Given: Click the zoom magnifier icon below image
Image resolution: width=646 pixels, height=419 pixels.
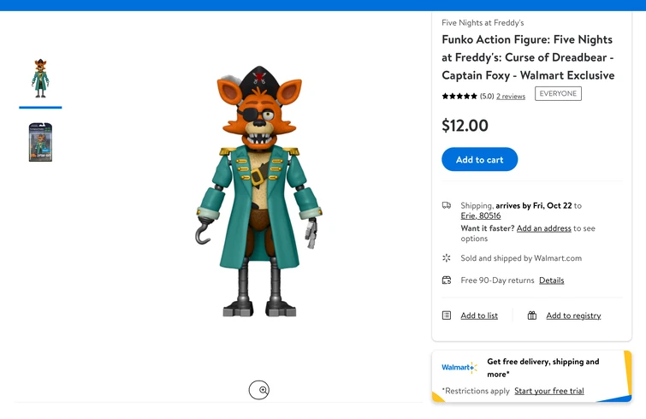Looking at the screenshot, I should click(x=259, y=390).
